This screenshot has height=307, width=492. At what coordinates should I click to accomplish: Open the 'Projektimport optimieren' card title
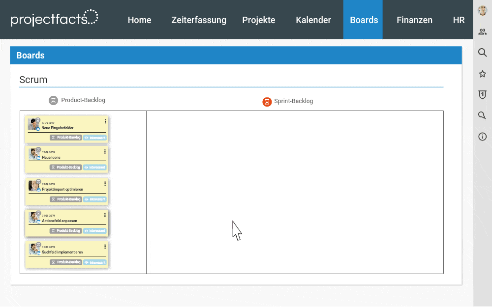[x=62, y=190]
